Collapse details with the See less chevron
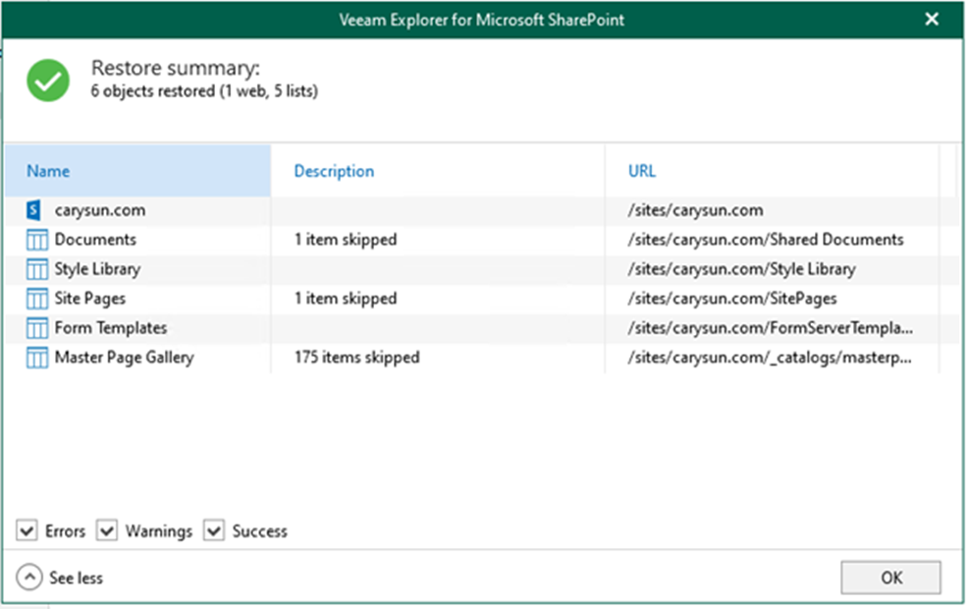Viewport: 968px width, 609px height. pos(29,578)
